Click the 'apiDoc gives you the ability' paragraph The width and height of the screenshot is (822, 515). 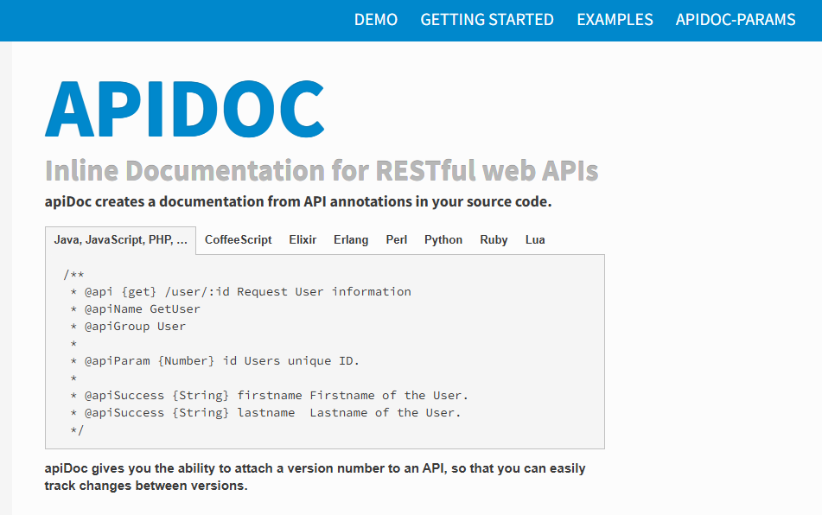click(x=315, y=477)
